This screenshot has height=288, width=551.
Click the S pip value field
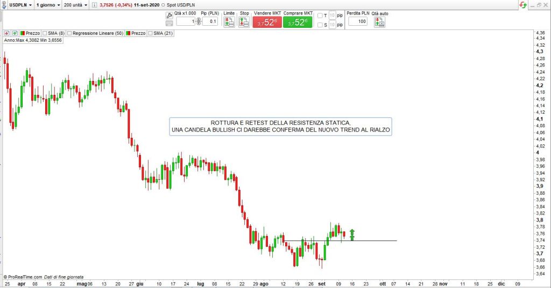click(x=333, y=25)
